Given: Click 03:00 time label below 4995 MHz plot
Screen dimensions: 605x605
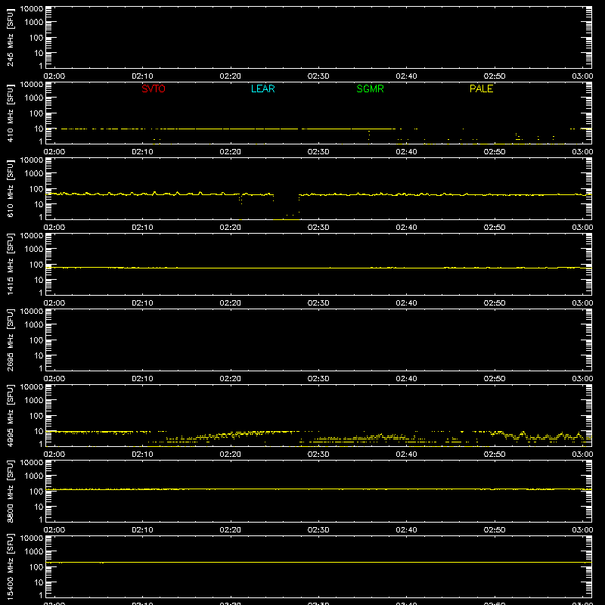Looking at the screenshot, I should 582,455.
